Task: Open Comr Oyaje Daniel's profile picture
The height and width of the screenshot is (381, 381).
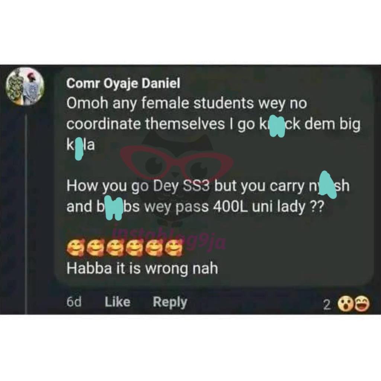Action: click(25, 86)
